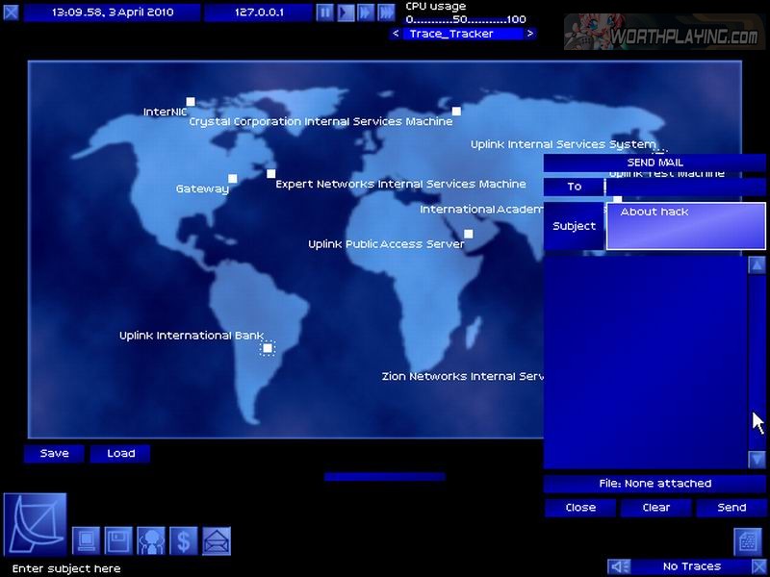Open the notepad icon above No Traces
Screen dimensions: 770x577
749,541
